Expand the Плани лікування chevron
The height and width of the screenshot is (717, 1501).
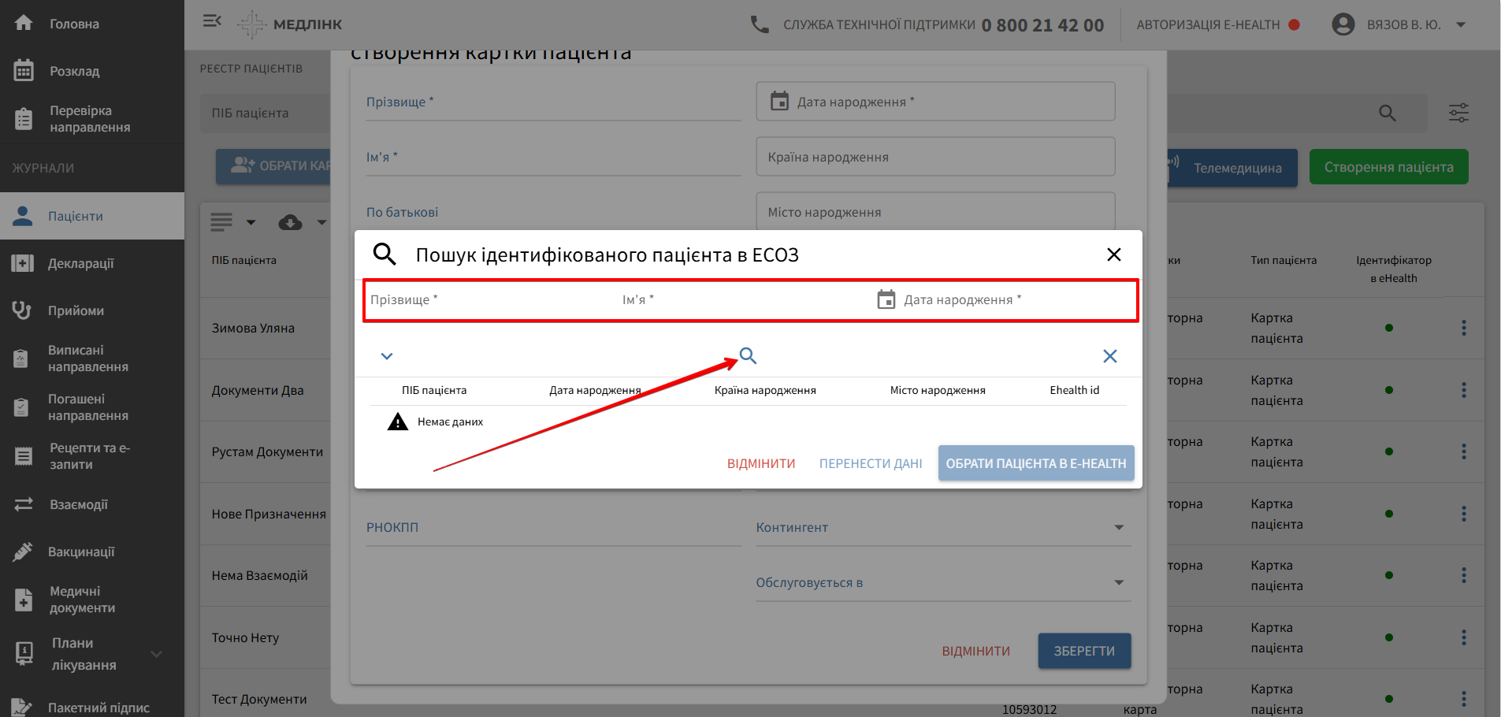click(x=156, y=654)
